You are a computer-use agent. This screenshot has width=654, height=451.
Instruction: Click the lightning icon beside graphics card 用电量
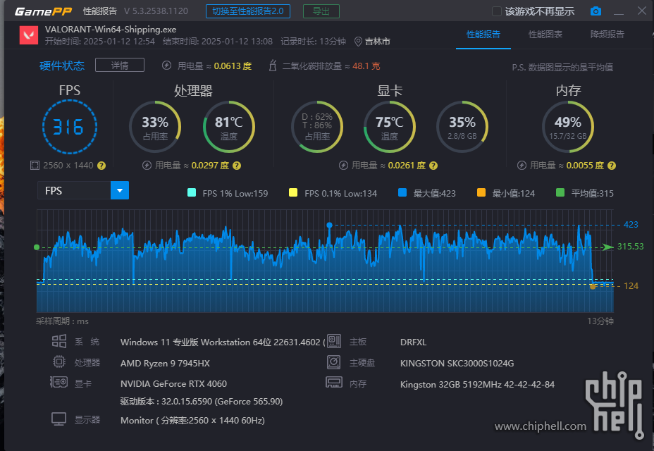(343, 166)
